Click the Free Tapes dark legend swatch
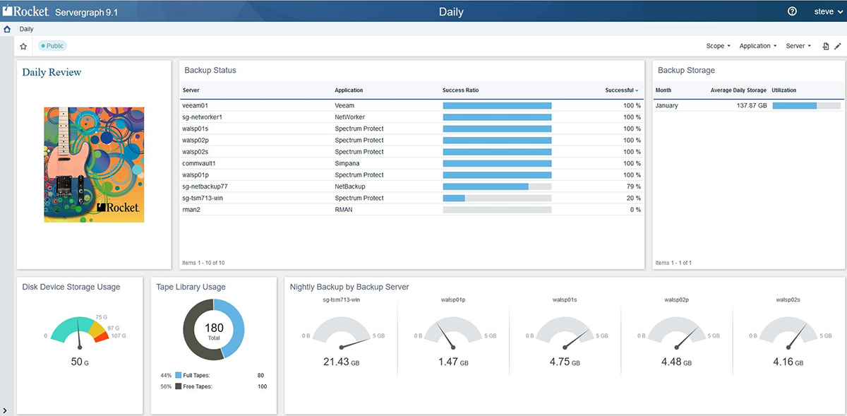This screenshot has height=416, width=847. tap(178, 386)
